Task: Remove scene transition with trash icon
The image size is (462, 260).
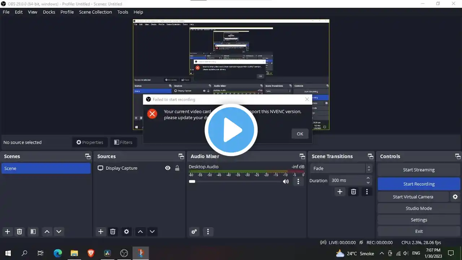Action: pyautogui.click(x=353, y=192)
